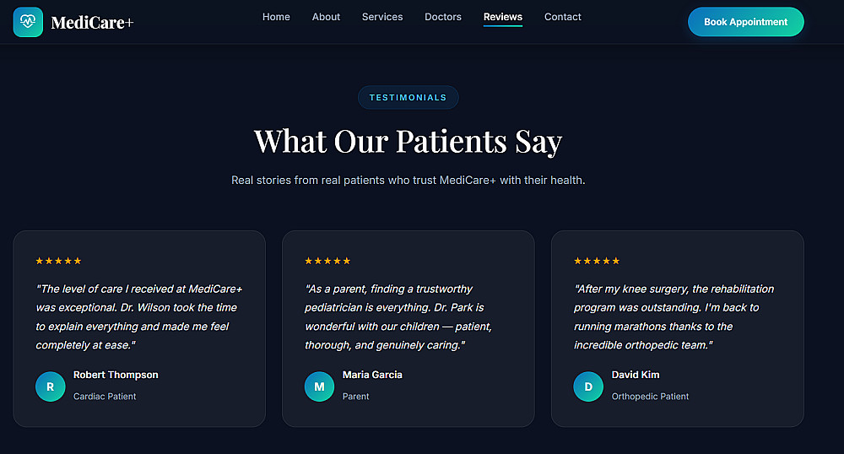The width and height of the screenshot is (844, 454).
Task: Open the Services nav link
Action: (x=382, y=17)
